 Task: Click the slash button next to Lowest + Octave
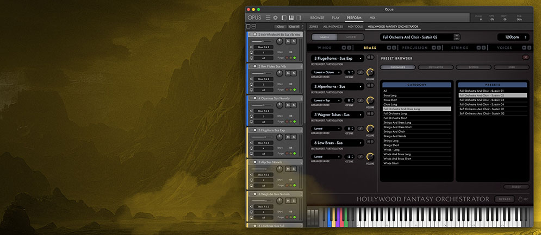(360, 72)
